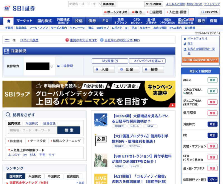Go to the home tab icon
This screenshot has width=223, height=184.
pyautogui.click(x=9, y=21)
